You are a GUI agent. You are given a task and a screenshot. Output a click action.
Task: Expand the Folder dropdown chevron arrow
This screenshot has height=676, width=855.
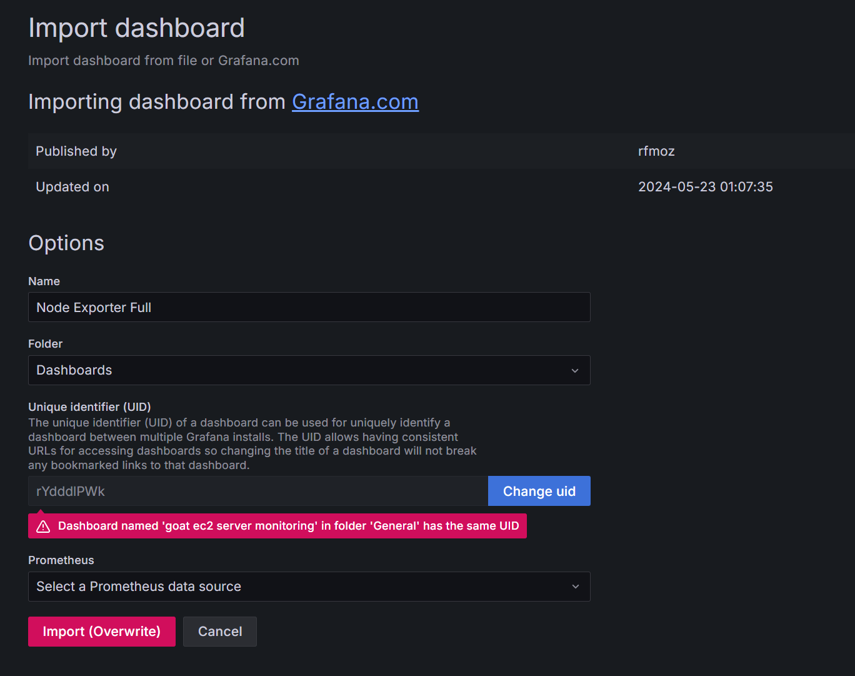point(575,371)
